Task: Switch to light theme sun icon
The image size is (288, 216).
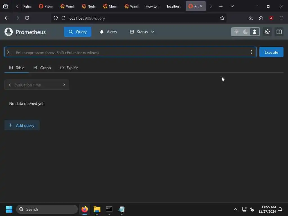Action: coord(236,32)
